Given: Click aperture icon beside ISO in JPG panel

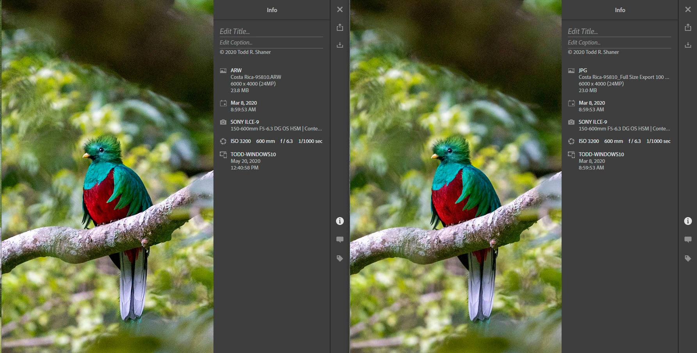Looking at the screenshot, I should tap(571, 141).
